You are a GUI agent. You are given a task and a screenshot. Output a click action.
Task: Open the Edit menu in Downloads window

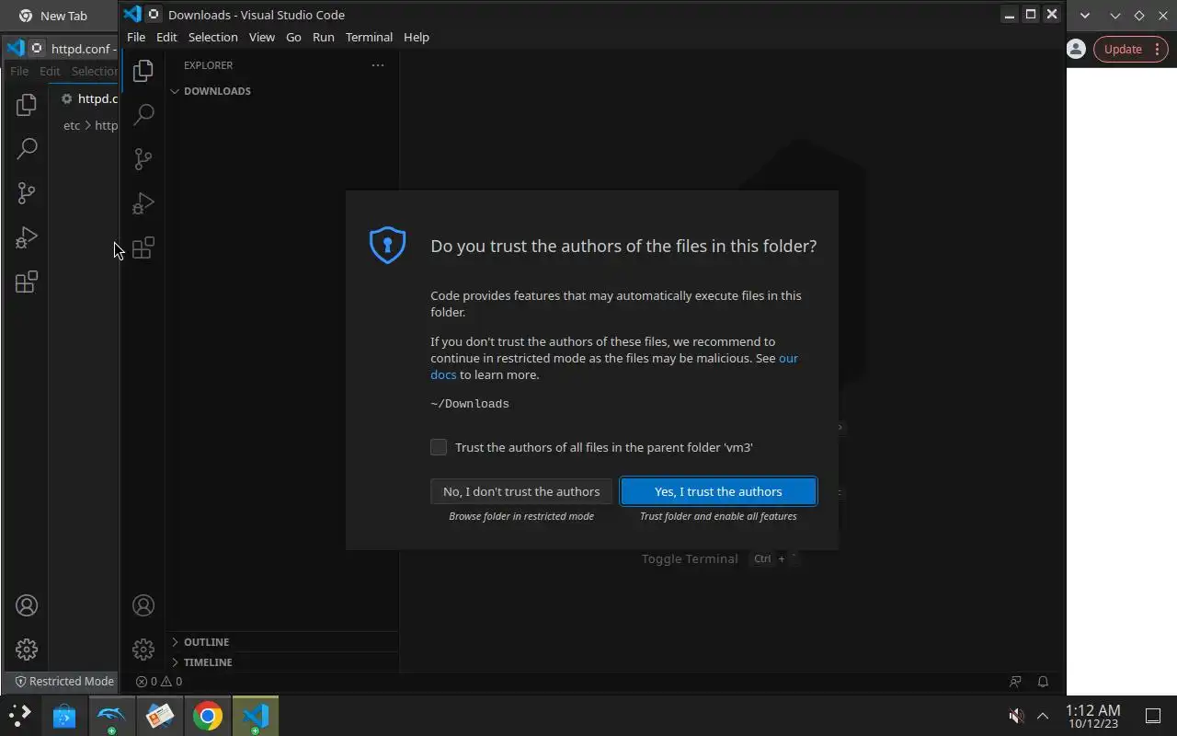coord(166,37)
